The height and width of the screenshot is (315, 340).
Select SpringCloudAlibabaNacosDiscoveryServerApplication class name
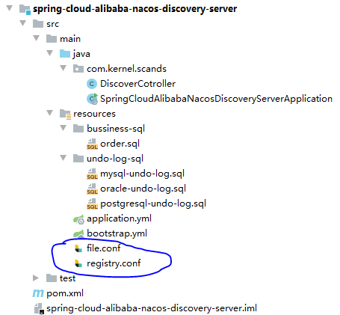pos(216,99)
